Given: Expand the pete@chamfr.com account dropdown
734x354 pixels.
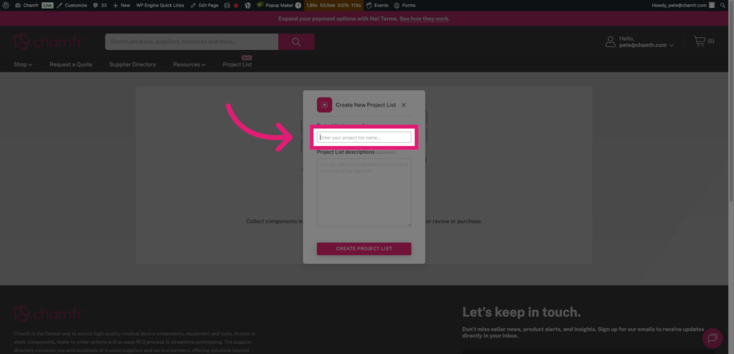Looking at the screenshot, I should tap(647, 45).
